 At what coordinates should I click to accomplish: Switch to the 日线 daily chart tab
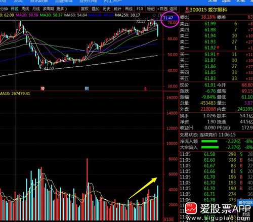15,9
